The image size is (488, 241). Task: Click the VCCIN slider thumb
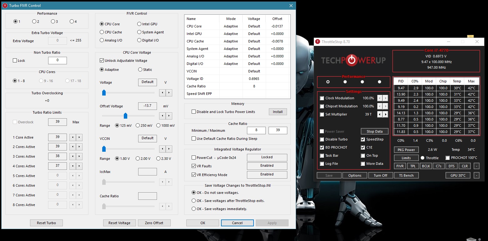104,149
